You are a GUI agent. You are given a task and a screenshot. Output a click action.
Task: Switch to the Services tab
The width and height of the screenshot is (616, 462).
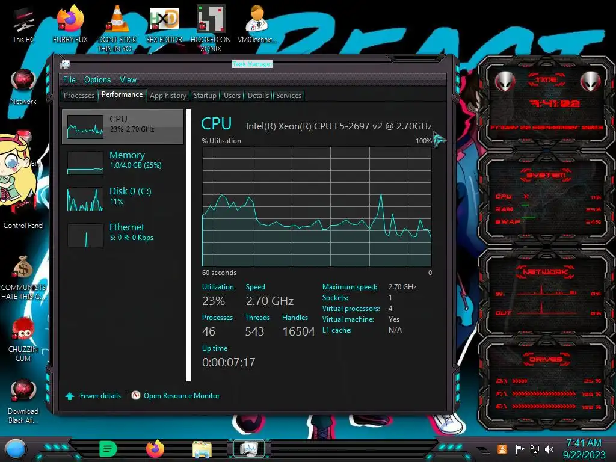pos(289,96)
